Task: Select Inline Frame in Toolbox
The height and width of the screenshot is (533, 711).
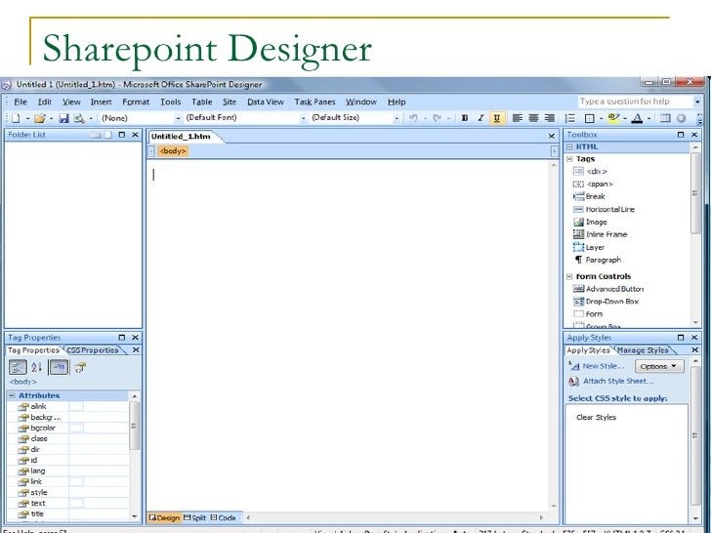Action: click(600, 234)
